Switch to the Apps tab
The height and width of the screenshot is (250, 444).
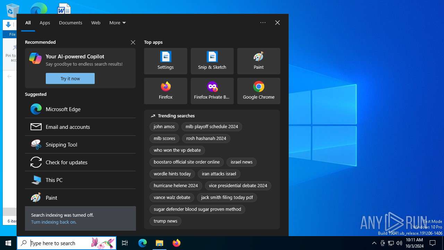pos(45,23)
